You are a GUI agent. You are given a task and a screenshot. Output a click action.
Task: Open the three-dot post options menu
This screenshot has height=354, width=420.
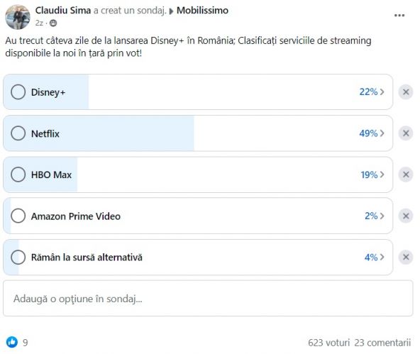(x=399, y=16)
